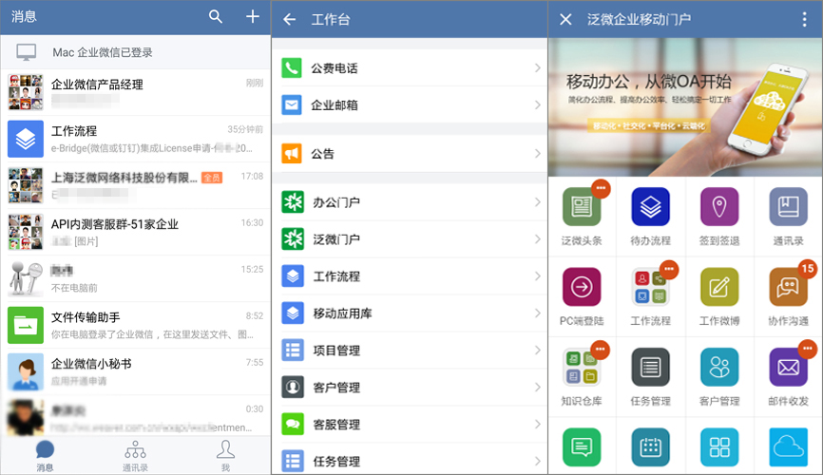Screen dimensions: 823x475
Task: Tap the search magnifier in Messages header
Action: [215, 16]
